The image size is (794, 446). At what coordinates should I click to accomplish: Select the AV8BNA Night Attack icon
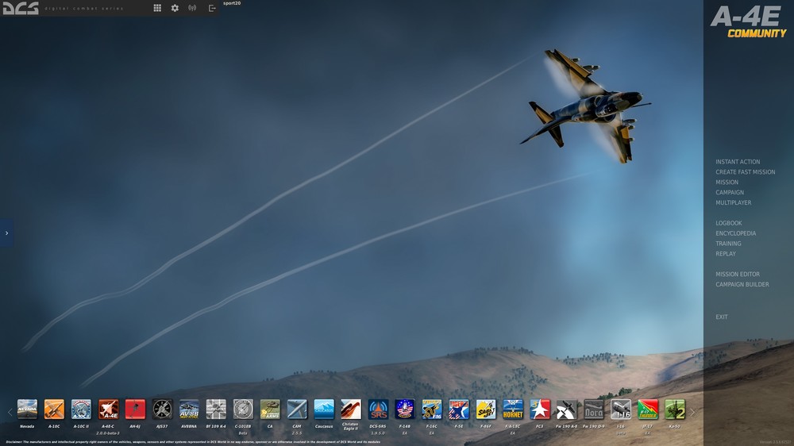[189, 409]
